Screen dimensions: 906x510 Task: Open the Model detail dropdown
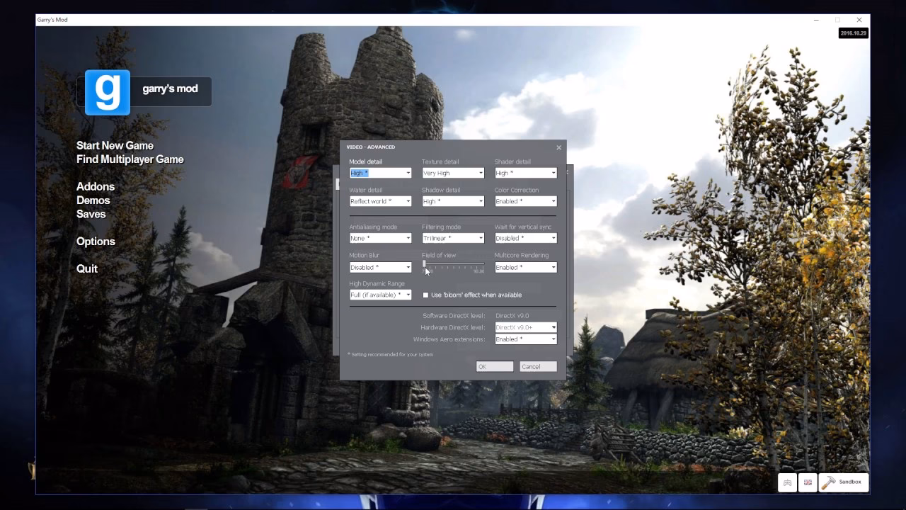tap(380, 173)
